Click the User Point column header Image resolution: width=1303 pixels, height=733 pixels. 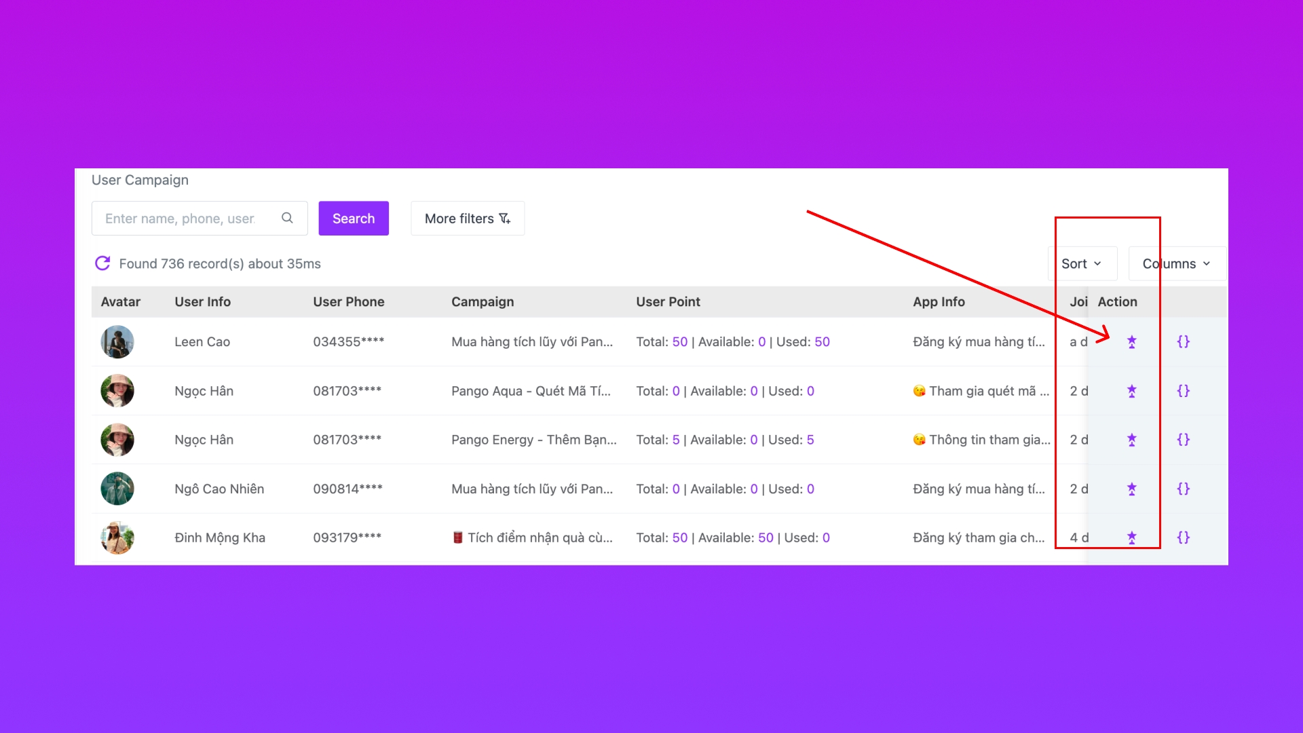click(668, 302)
